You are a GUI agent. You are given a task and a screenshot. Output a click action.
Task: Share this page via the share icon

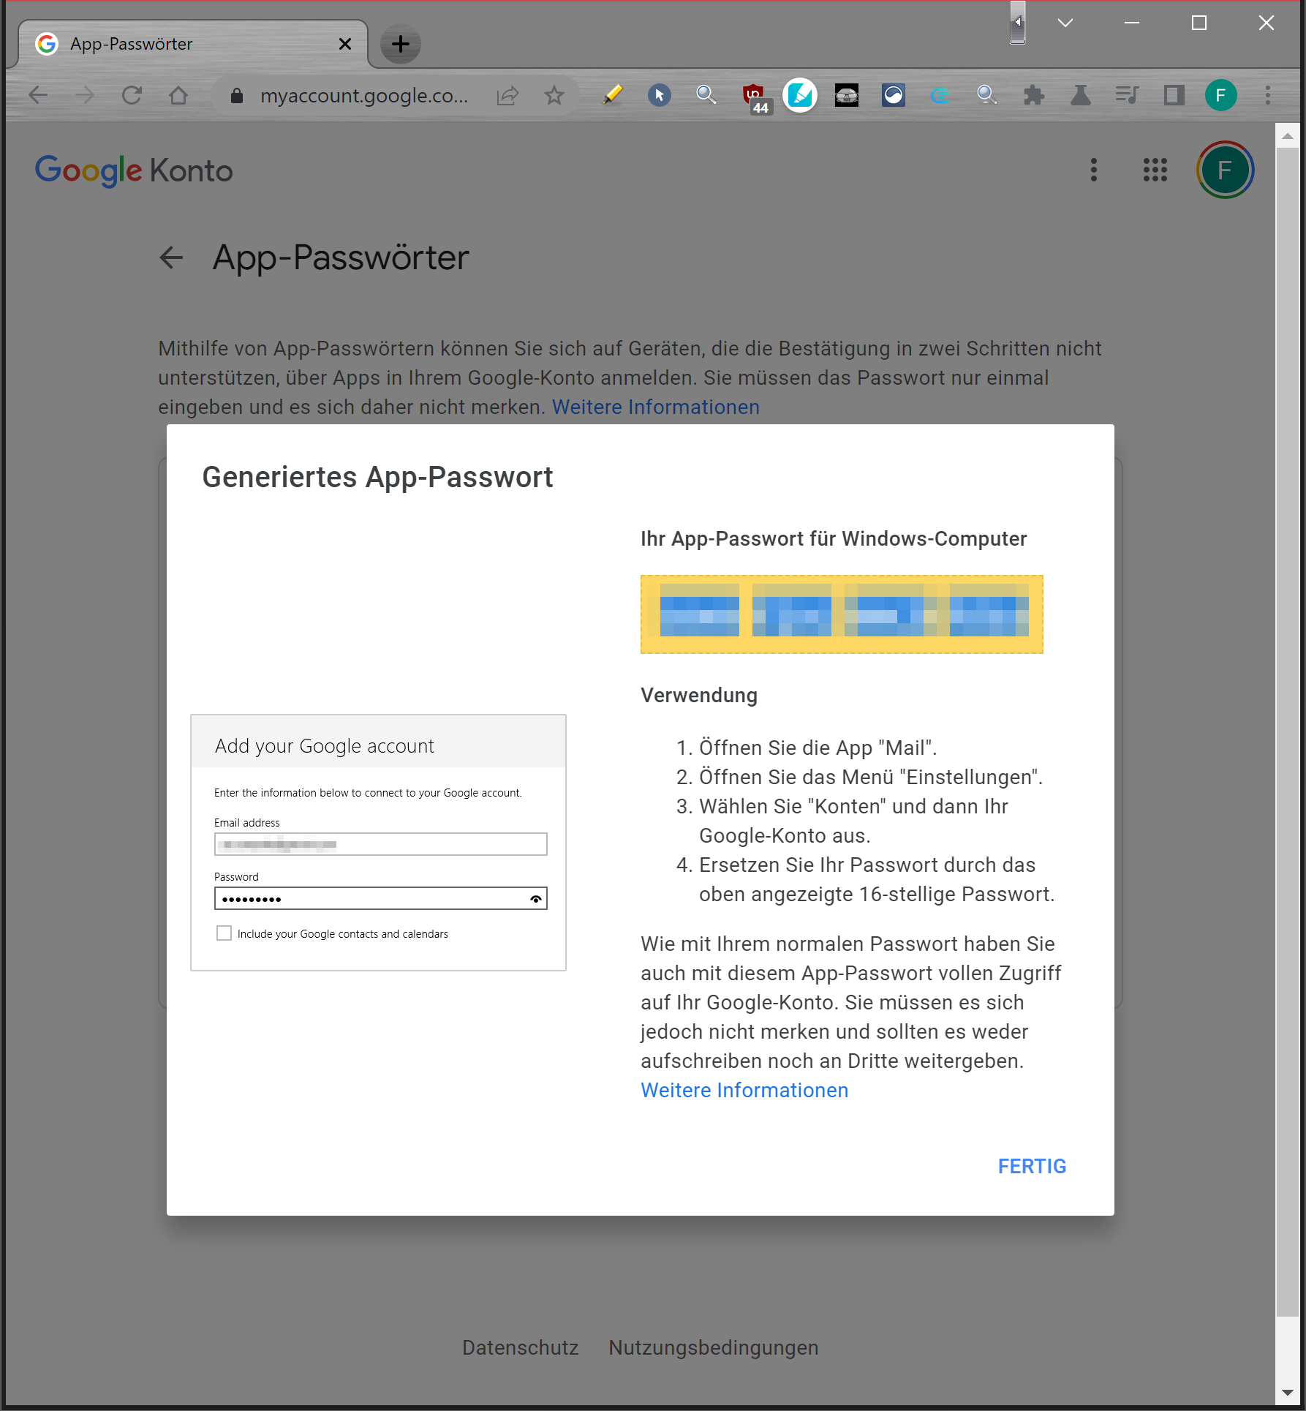[x=507, y=95]
